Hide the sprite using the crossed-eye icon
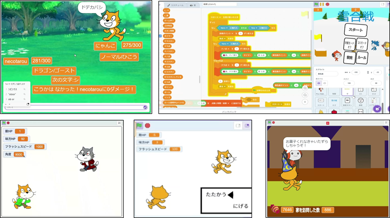390x218 pixels. 325,83
